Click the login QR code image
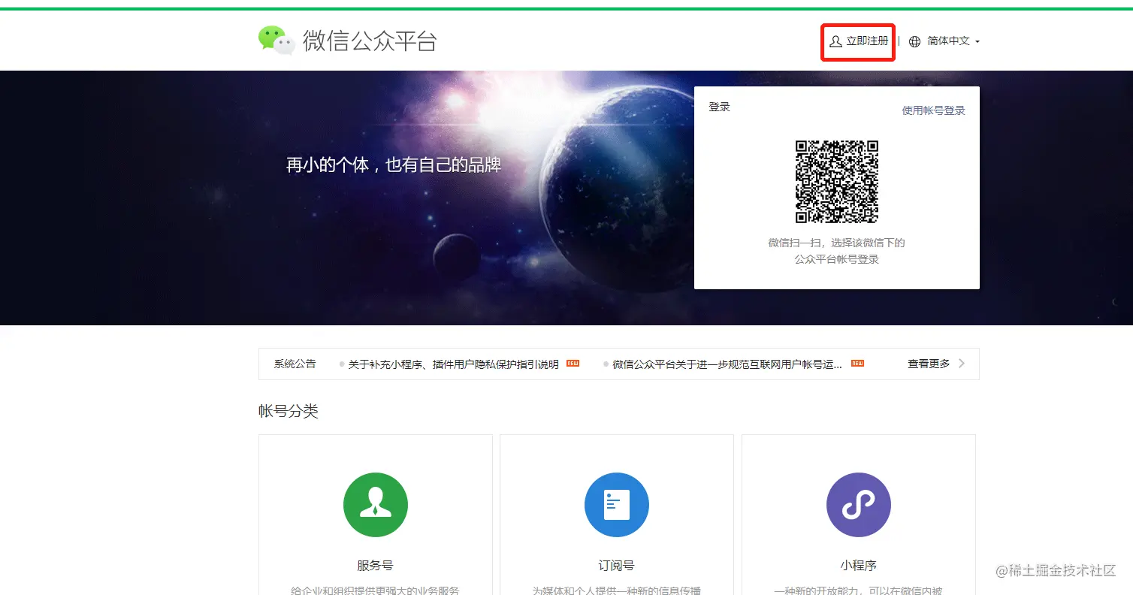The image size is (1133, 595). pyautogui.click(x=837, y=182)
